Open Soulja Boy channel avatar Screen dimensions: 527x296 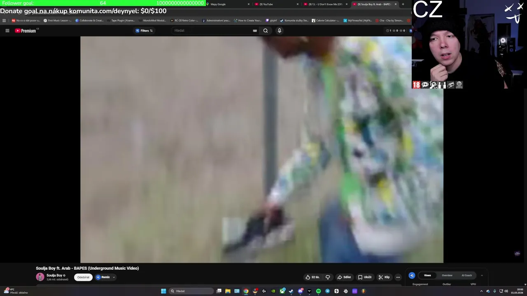(x=40, y=277)
